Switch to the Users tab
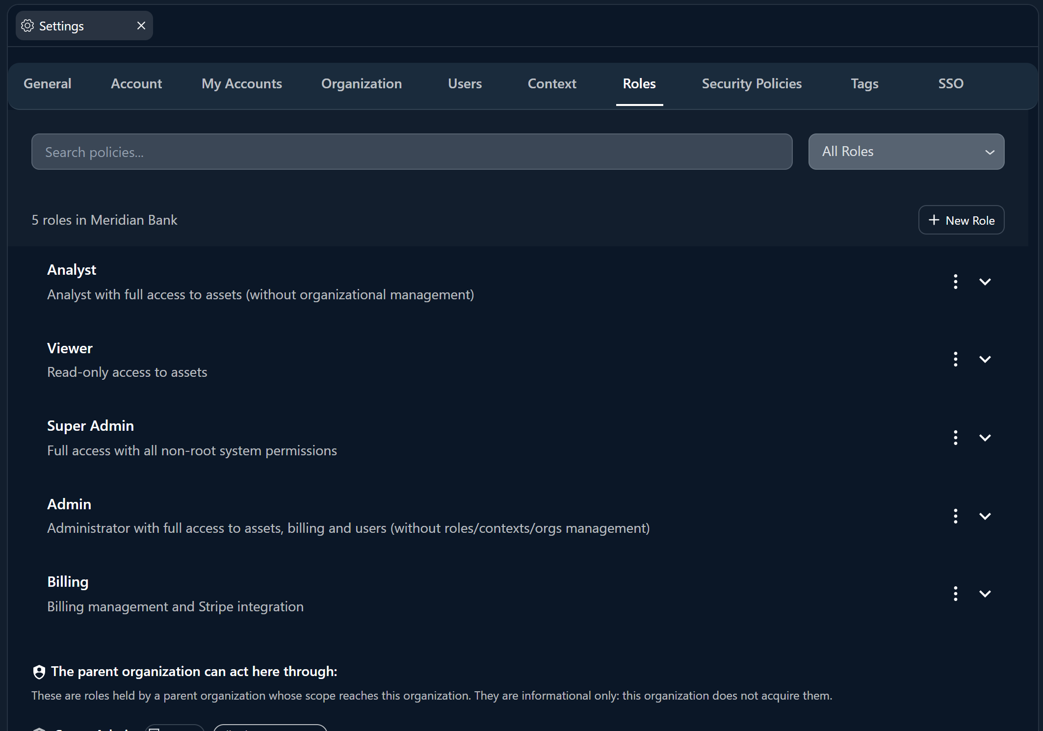Viewport: 1043px width, 731px height. (465, 83)
